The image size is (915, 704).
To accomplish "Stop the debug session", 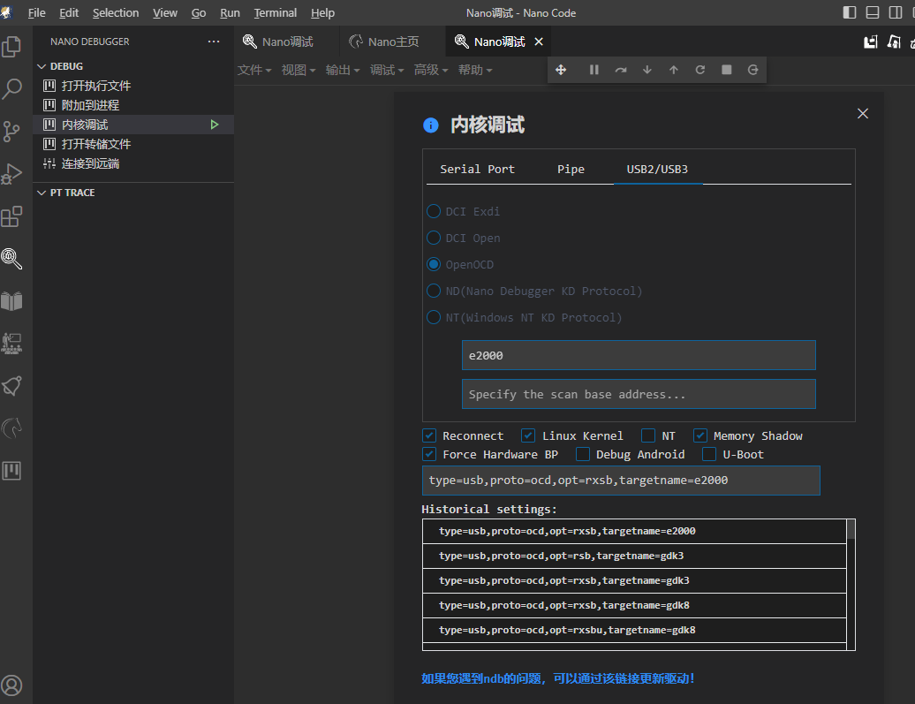I will click(727, 70).
